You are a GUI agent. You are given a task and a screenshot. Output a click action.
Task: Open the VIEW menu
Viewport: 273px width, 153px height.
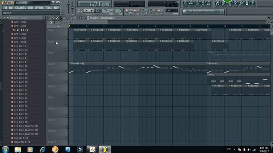[x=30, y=8]
